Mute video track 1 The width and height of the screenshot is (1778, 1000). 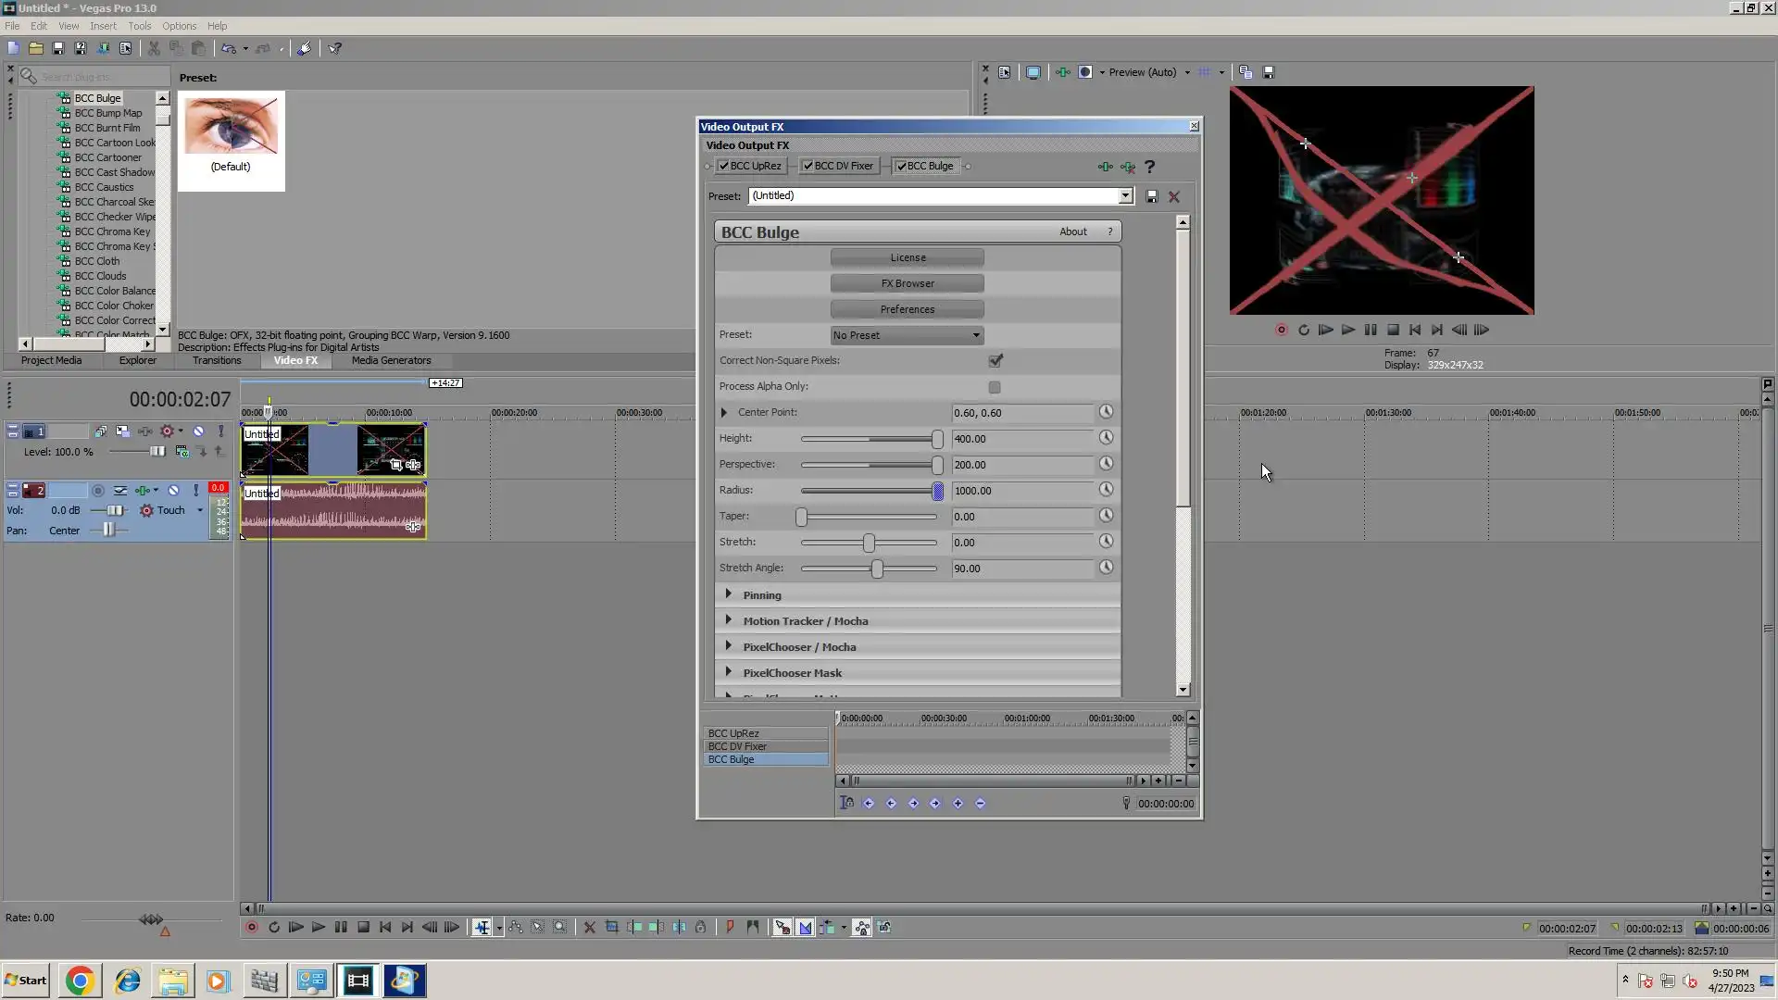[198, 431]
